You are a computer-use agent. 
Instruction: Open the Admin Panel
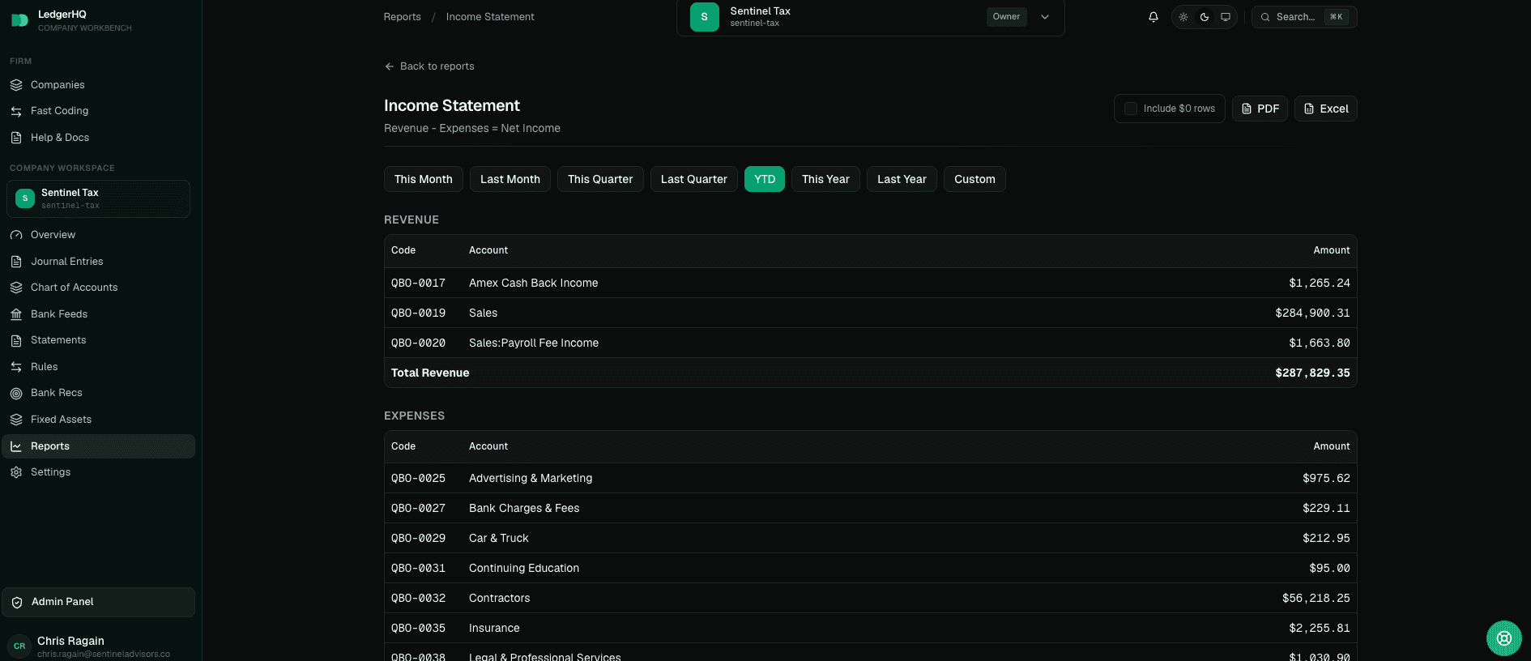click(x=98, y=602)
